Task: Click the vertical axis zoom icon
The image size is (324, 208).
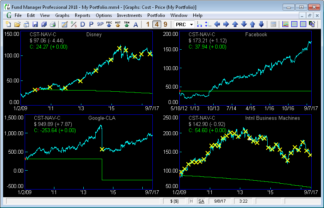Action: [x=208, y=24]
